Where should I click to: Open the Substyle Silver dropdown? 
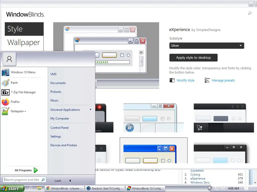[x=207, y=45]
